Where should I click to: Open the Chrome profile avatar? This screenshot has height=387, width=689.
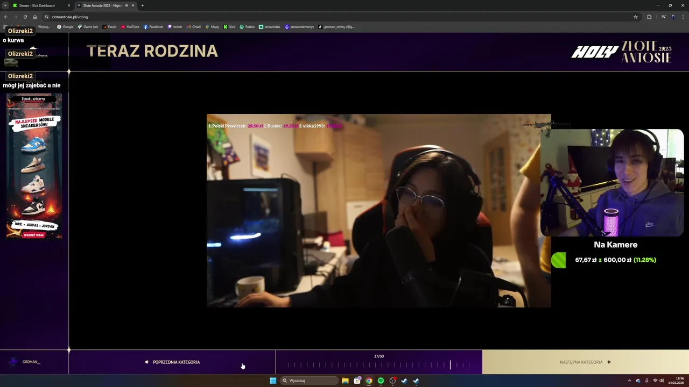(673, 17)
